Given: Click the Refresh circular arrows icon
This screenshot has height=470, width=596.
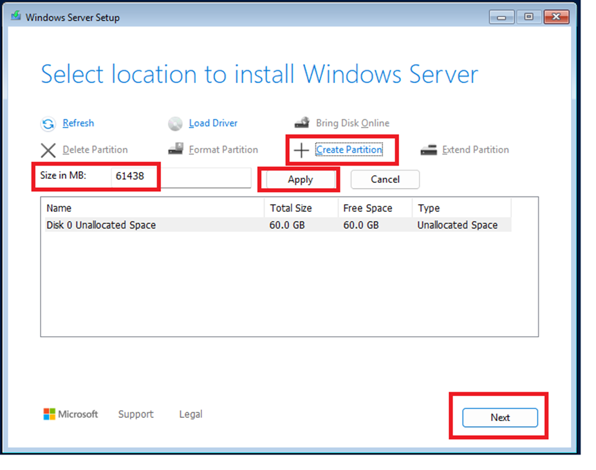Looking at the screenshot, I should pyautogui.click(x=48, y=124).
